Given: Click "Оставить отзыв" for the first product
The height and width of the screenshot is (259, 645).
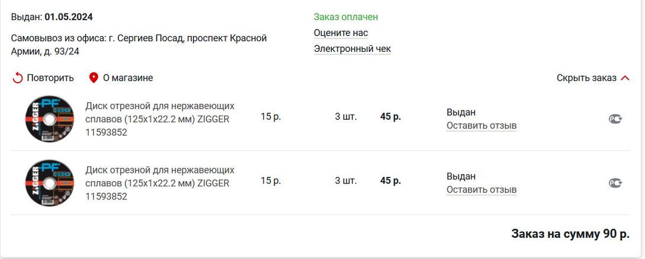Looking at the screenshot, I should tap(481, 126).
